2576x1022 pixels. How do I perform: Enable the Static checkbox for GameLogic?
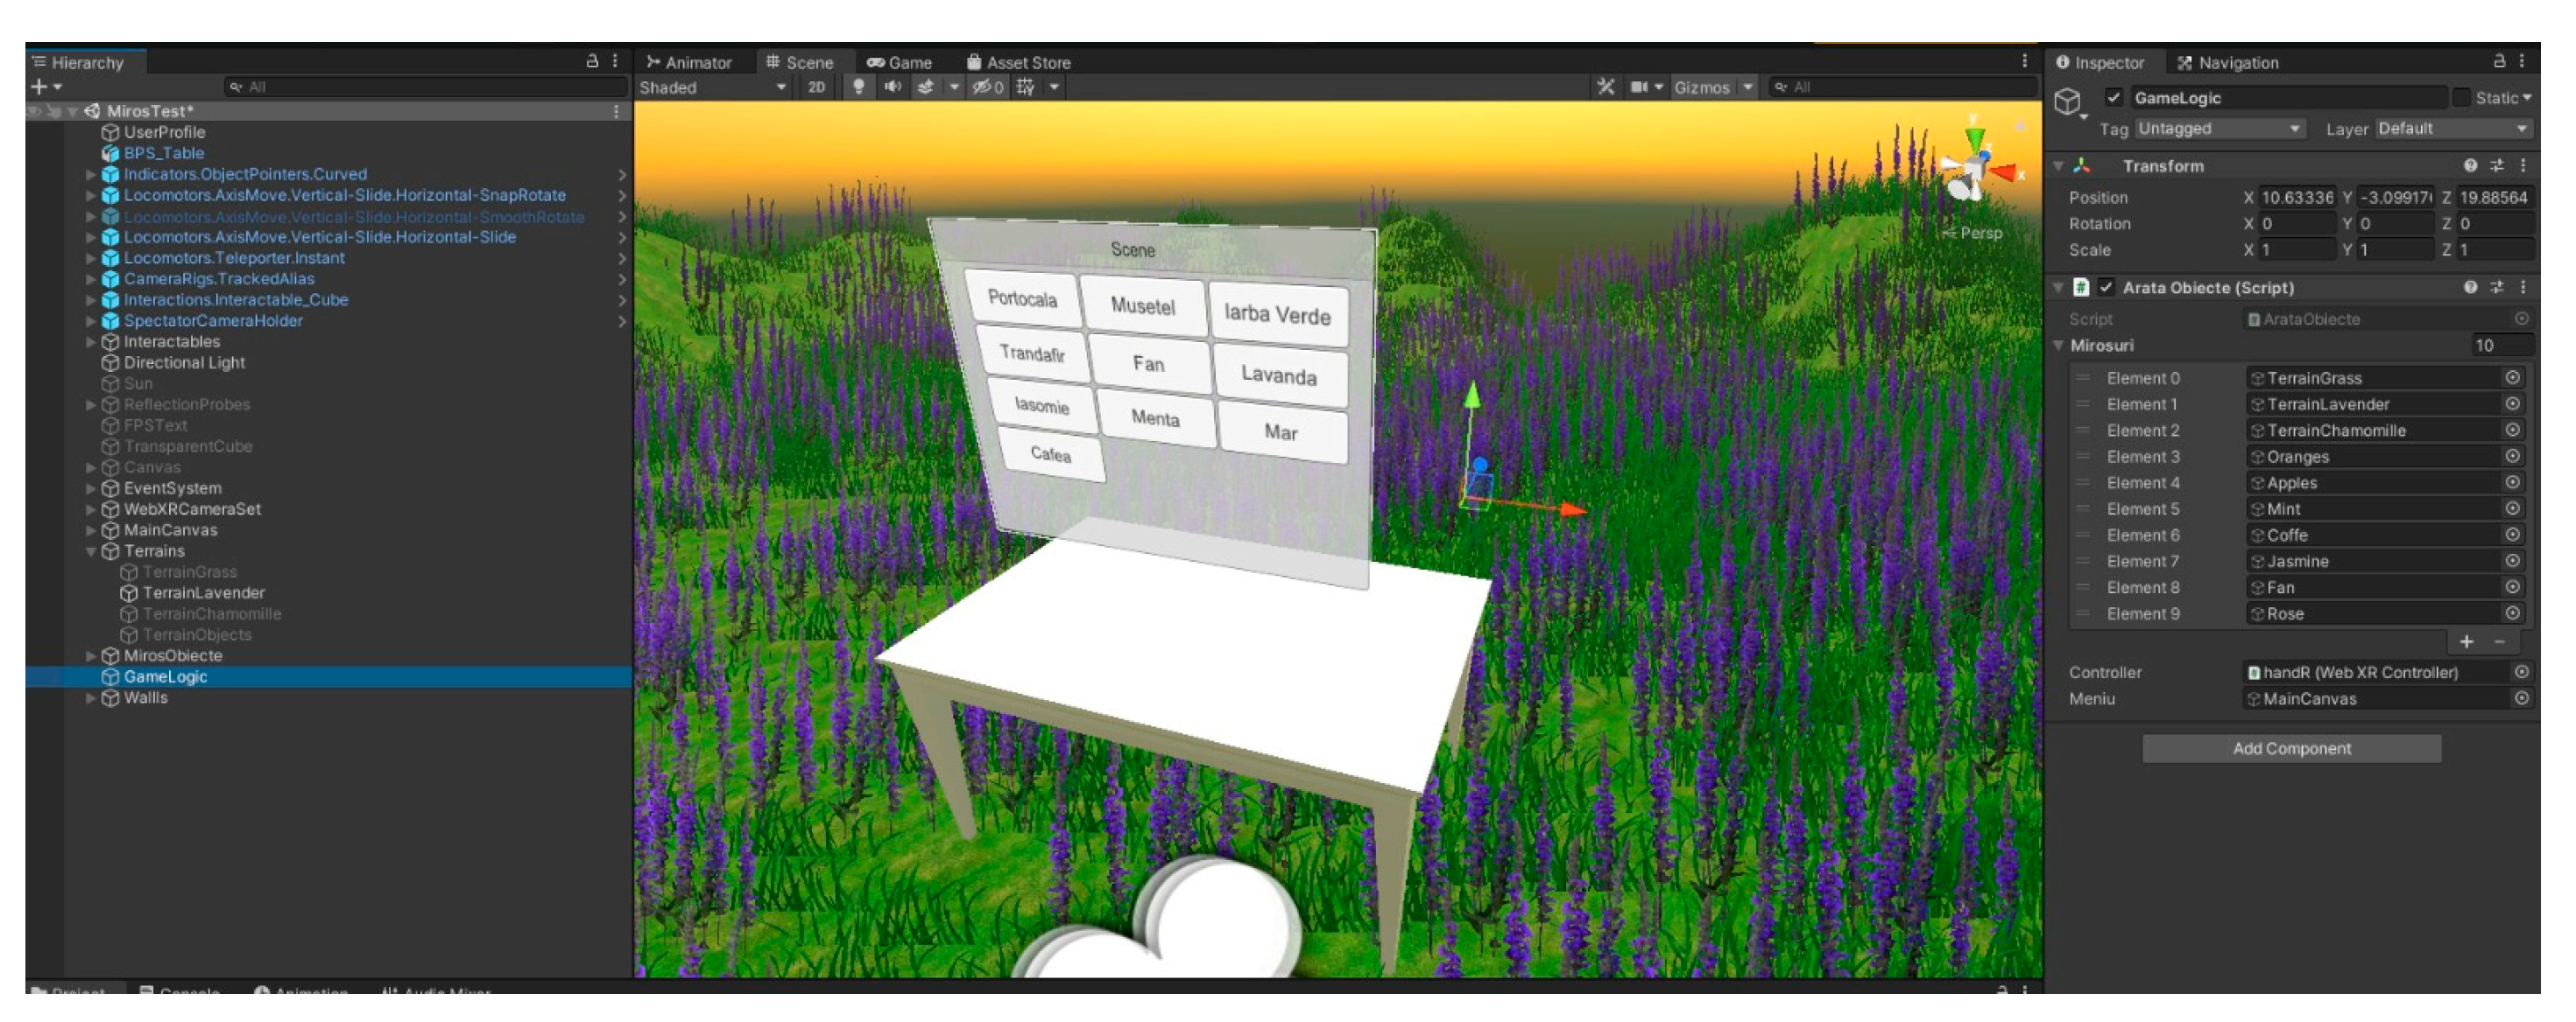pos(2462,98)
